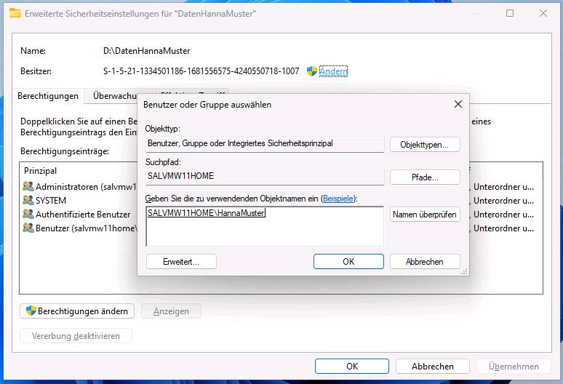Click the folder icon in the title bar
Viewport: 563px width, 384px height.
(x=15, y=13)
